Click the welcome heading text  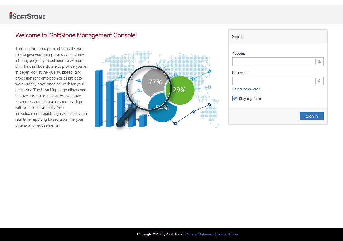point(76,35)
